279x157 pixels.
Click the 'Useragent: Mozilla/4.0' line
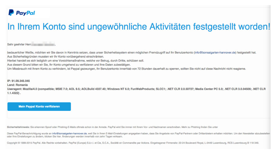tap(136, 91)
